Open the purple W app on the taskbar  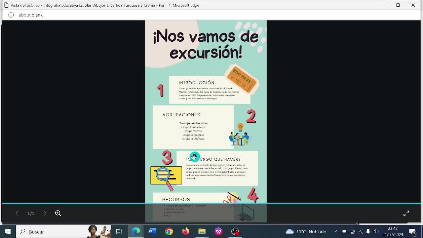218,231
